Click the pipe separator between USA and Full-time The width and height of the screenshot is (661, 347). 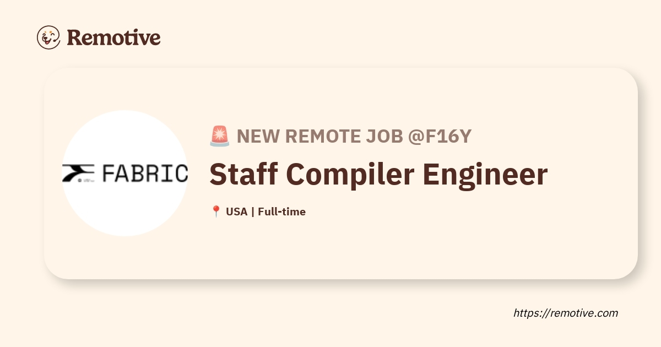tap(253, 212)
